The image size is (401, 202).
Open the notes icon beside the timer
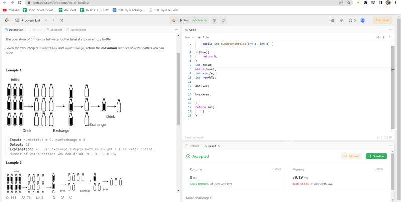(223, 20)
